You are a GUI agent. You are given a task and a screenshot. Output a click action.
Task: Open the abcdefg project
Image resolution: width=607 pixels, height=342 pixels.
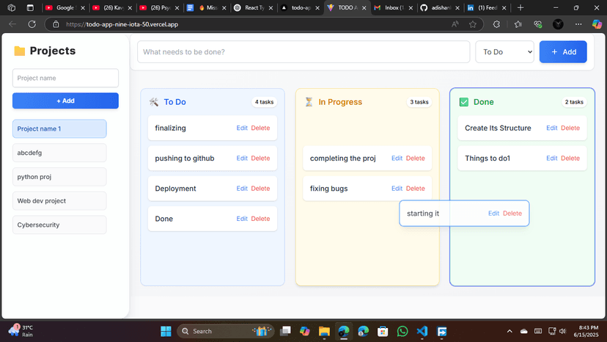[x=59, y=153]
